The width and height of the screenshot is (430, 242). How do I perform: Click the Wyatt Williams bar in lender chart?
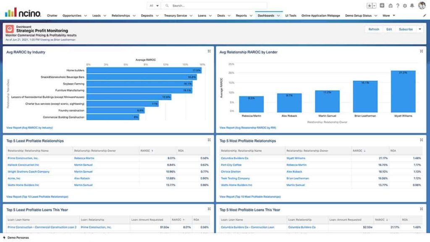point(403,91)
